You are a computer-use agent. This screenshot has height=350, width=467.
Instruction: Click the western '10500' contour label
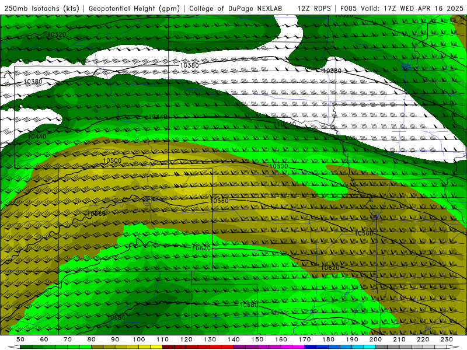(x=112, y=161)
